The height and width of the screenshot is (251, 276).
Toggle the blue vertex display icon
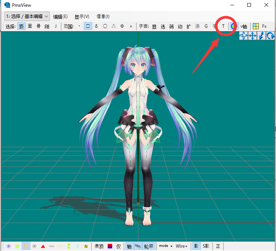click(9, 246)
